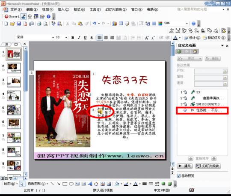Click the fill color bucket icon
This screenshot has height=196, width=231.
tap(117, 184)
